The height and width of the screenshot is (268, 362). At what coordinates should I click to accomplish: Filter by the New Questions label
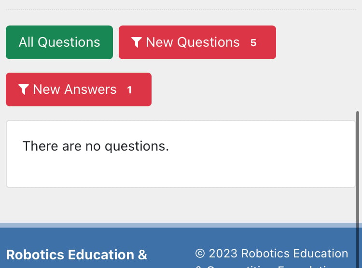click(193, 42)
